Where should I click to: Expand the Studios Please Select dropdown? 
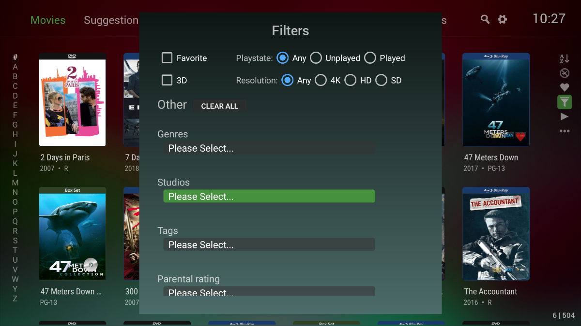269,197
